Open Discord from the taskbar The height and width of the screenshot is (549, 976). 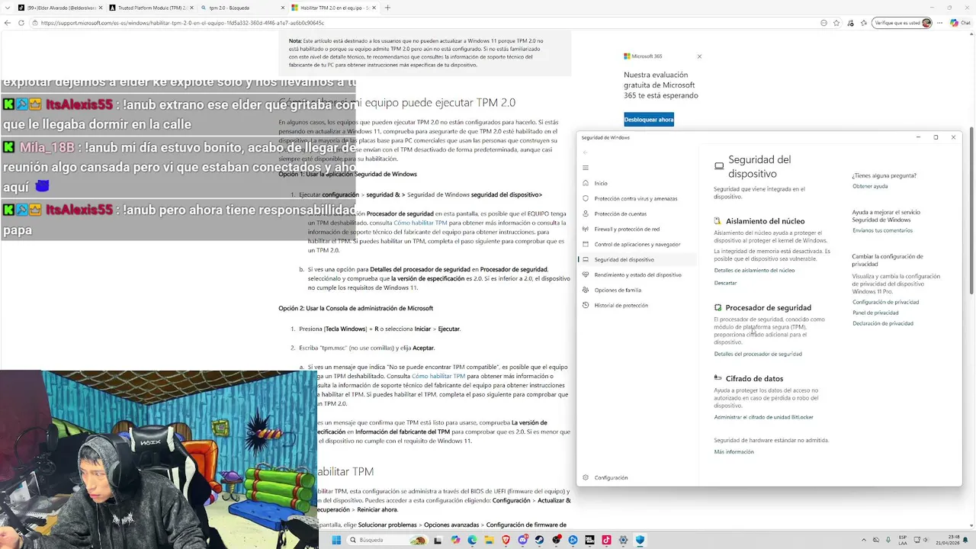click(523, 540)
